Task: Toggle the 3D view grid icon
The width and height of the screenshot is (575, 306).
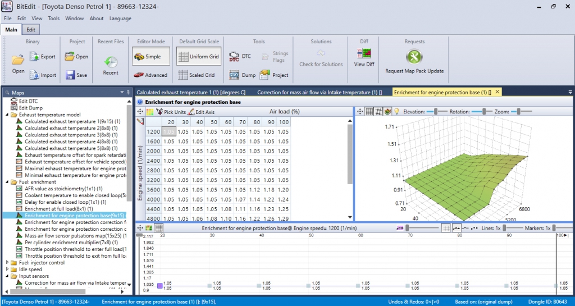Action: [369, 111]
